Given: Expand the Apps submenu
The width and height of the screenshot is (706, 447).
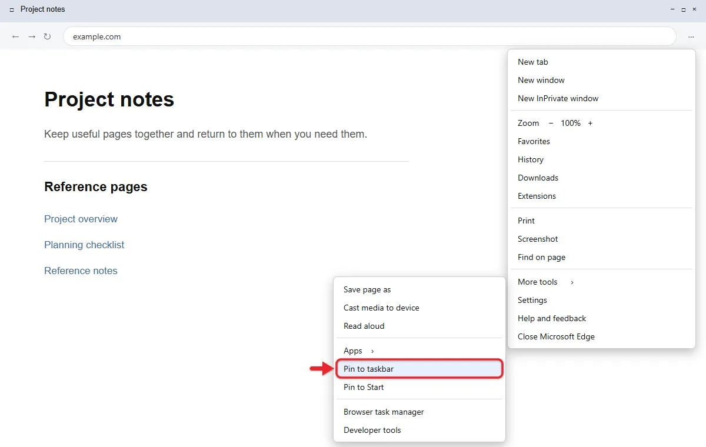Looking at the screenshot, I should pos(419,351).
